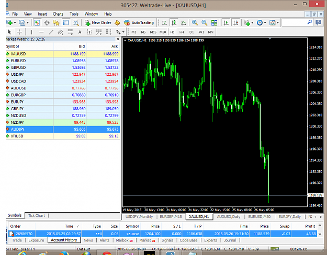This screenshot has width=327, height=255.
Task: Draw a vertical line tool
Action: [x=31, y=32]
